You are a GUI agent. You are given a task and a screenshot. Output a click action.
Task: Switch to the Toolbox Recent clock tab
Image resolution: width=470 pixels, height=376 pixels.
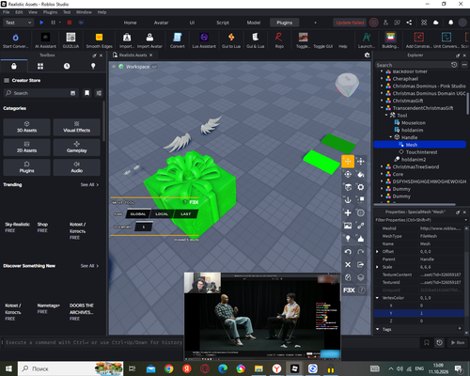(x=67, y=66)
